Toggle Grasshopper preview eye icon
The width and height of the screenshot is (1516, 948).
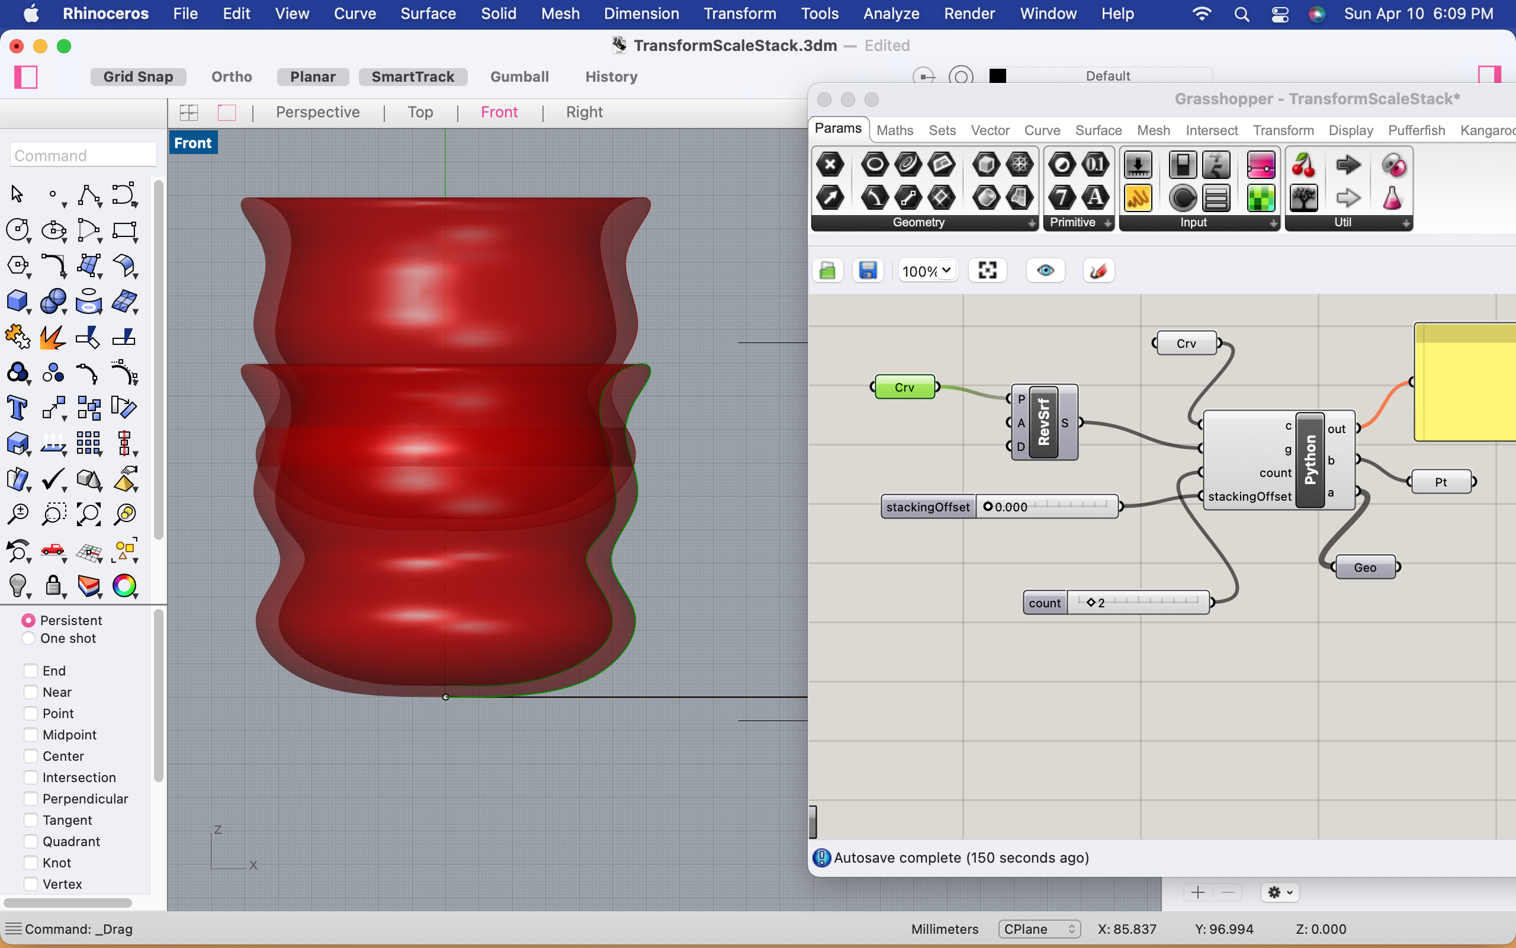(1045, 271)
